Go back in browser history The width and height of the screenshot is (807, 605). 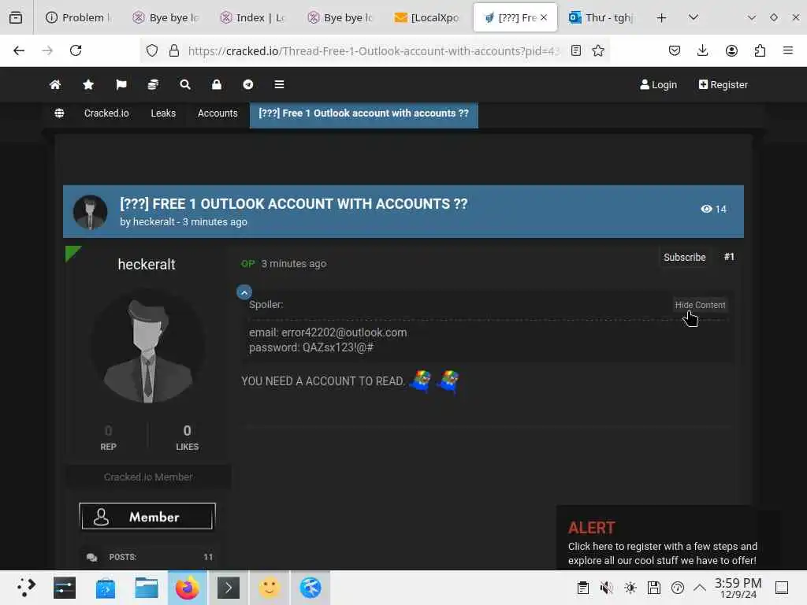(x=19, y=50)
